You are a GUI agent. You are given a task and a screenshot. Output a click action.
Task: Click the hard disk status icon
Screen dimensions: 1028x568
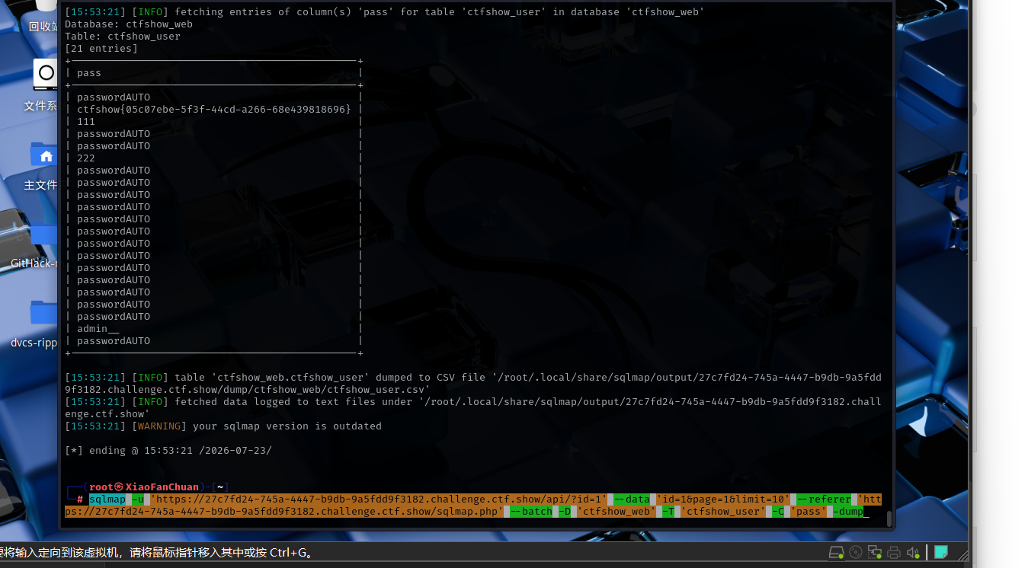[x=836, y=552]
